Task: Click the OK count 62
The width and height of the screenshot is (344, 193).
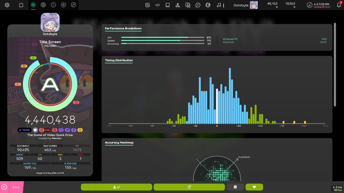Action: pos(40,159)
